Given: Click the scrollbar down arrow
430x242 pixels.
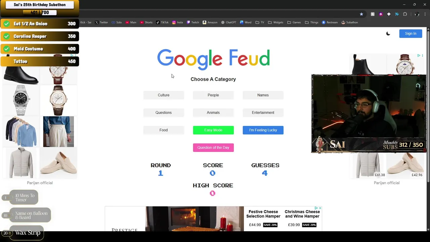Looking at the screenshot, I should tap(428, 229).
